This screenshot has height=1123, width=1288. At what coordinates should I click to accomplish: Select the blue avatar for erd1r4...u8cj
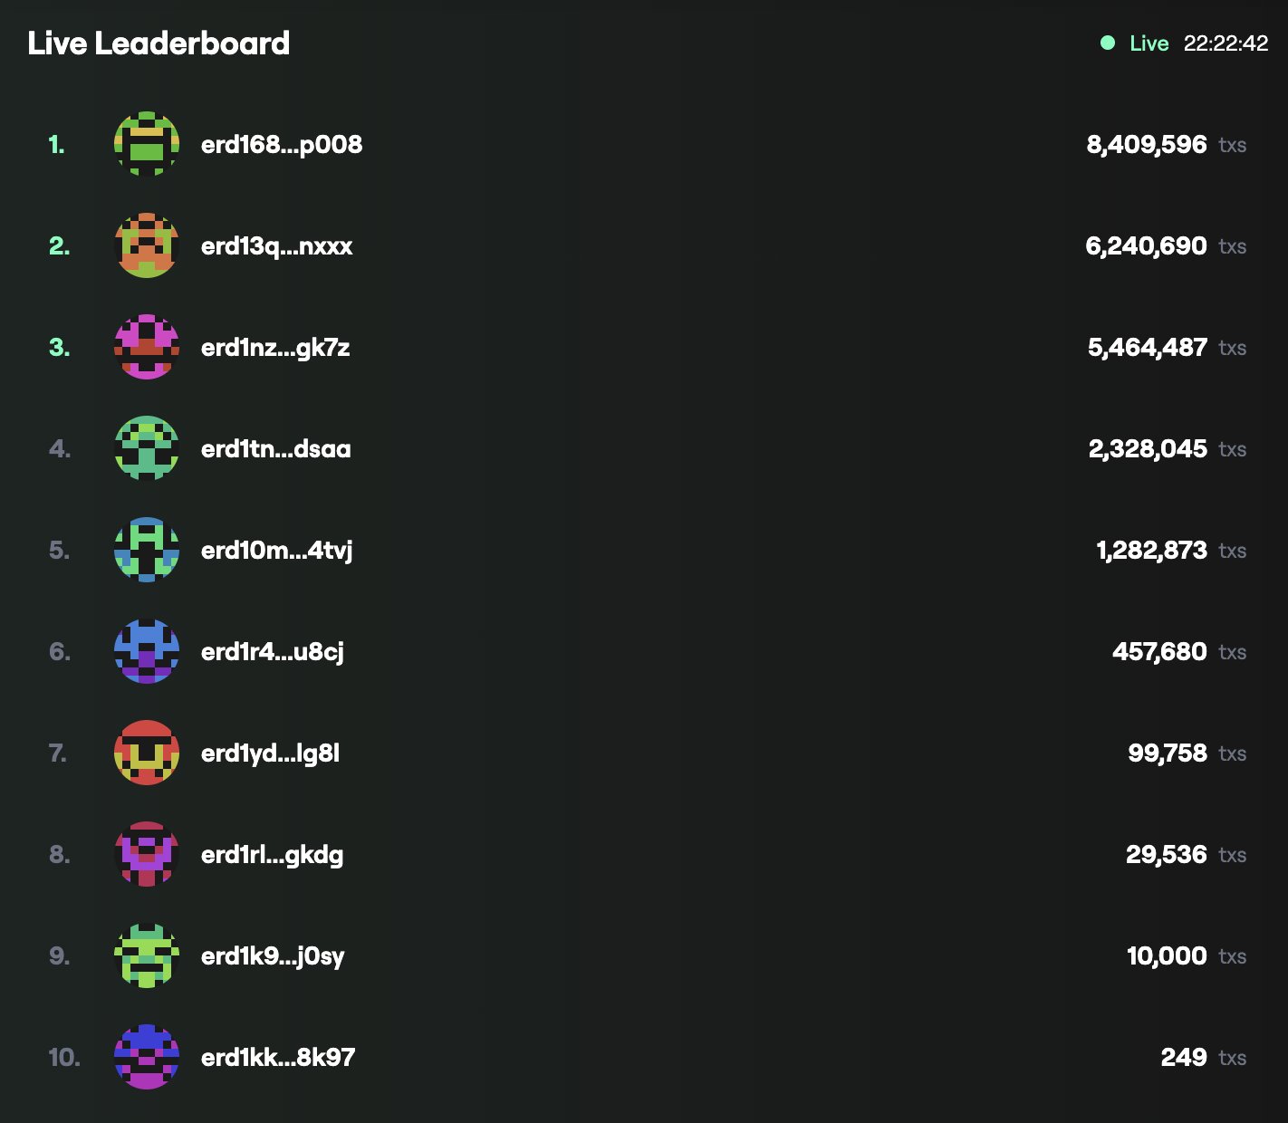pyautogui.click(x=147, y=651)
